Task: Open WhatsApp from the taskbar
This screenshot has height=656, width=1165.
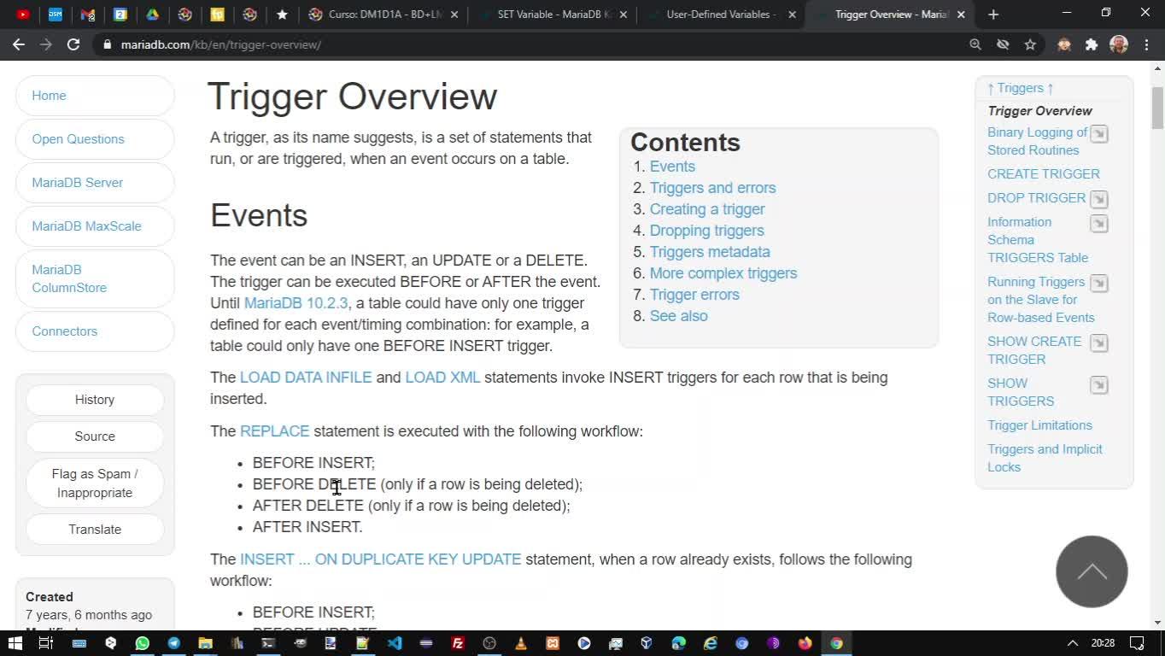Action: coord(142,643)
